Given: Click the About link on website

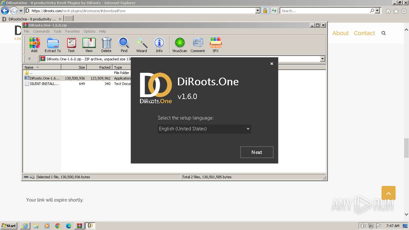Looking at the screenshot, I should coord(340,33).
